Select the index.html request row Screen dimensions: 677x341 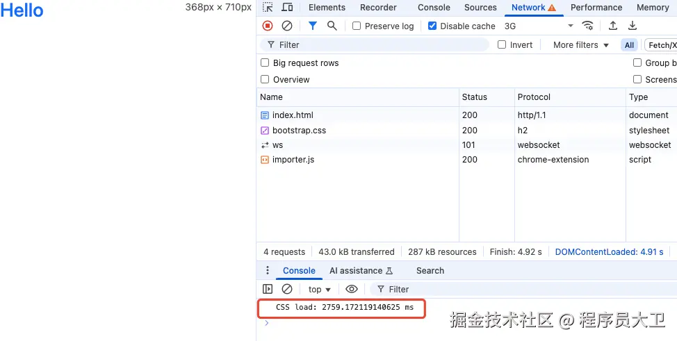(466, 115)
